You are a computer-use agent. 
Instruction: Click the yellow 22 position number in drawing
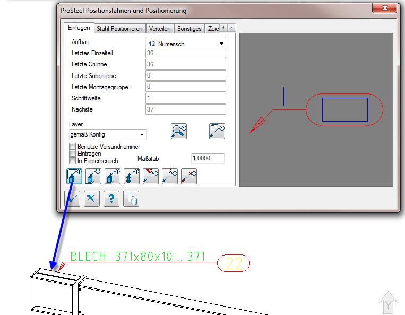tap(234, 263)
